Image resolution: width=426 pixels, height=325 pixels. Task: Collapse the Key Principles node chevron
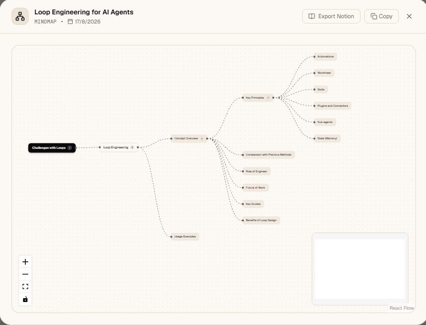268,98
